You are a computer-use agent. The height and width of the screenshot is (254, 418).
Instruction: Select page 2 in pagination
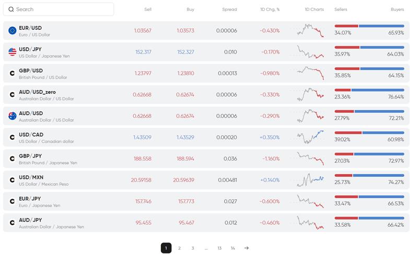[179, 248]
